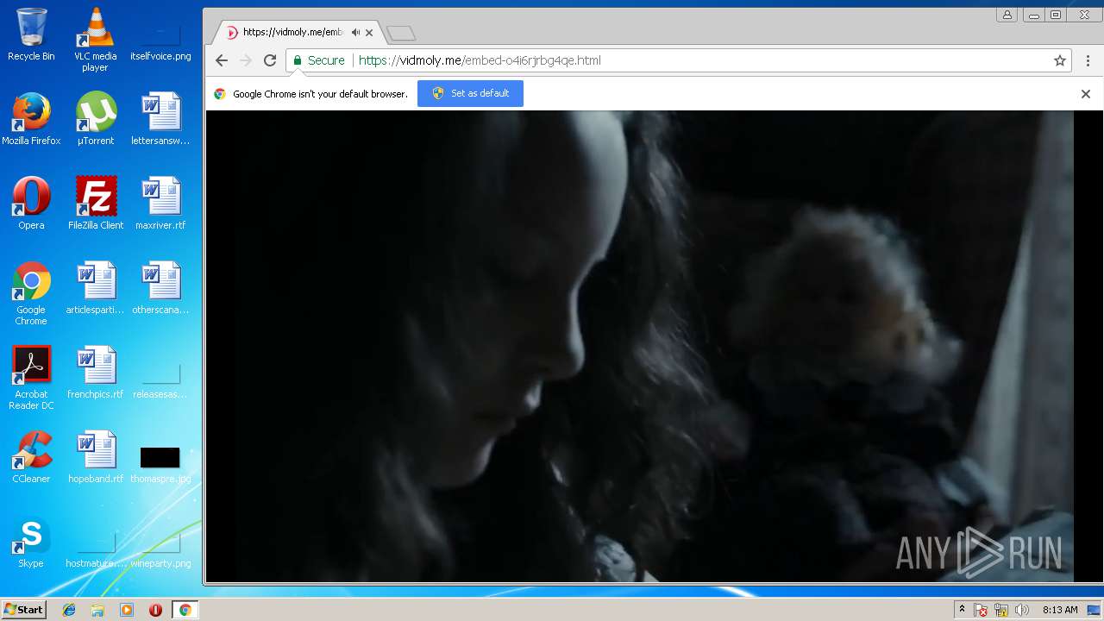Select the maxriver.rtf document

click(x=160, y=204)
